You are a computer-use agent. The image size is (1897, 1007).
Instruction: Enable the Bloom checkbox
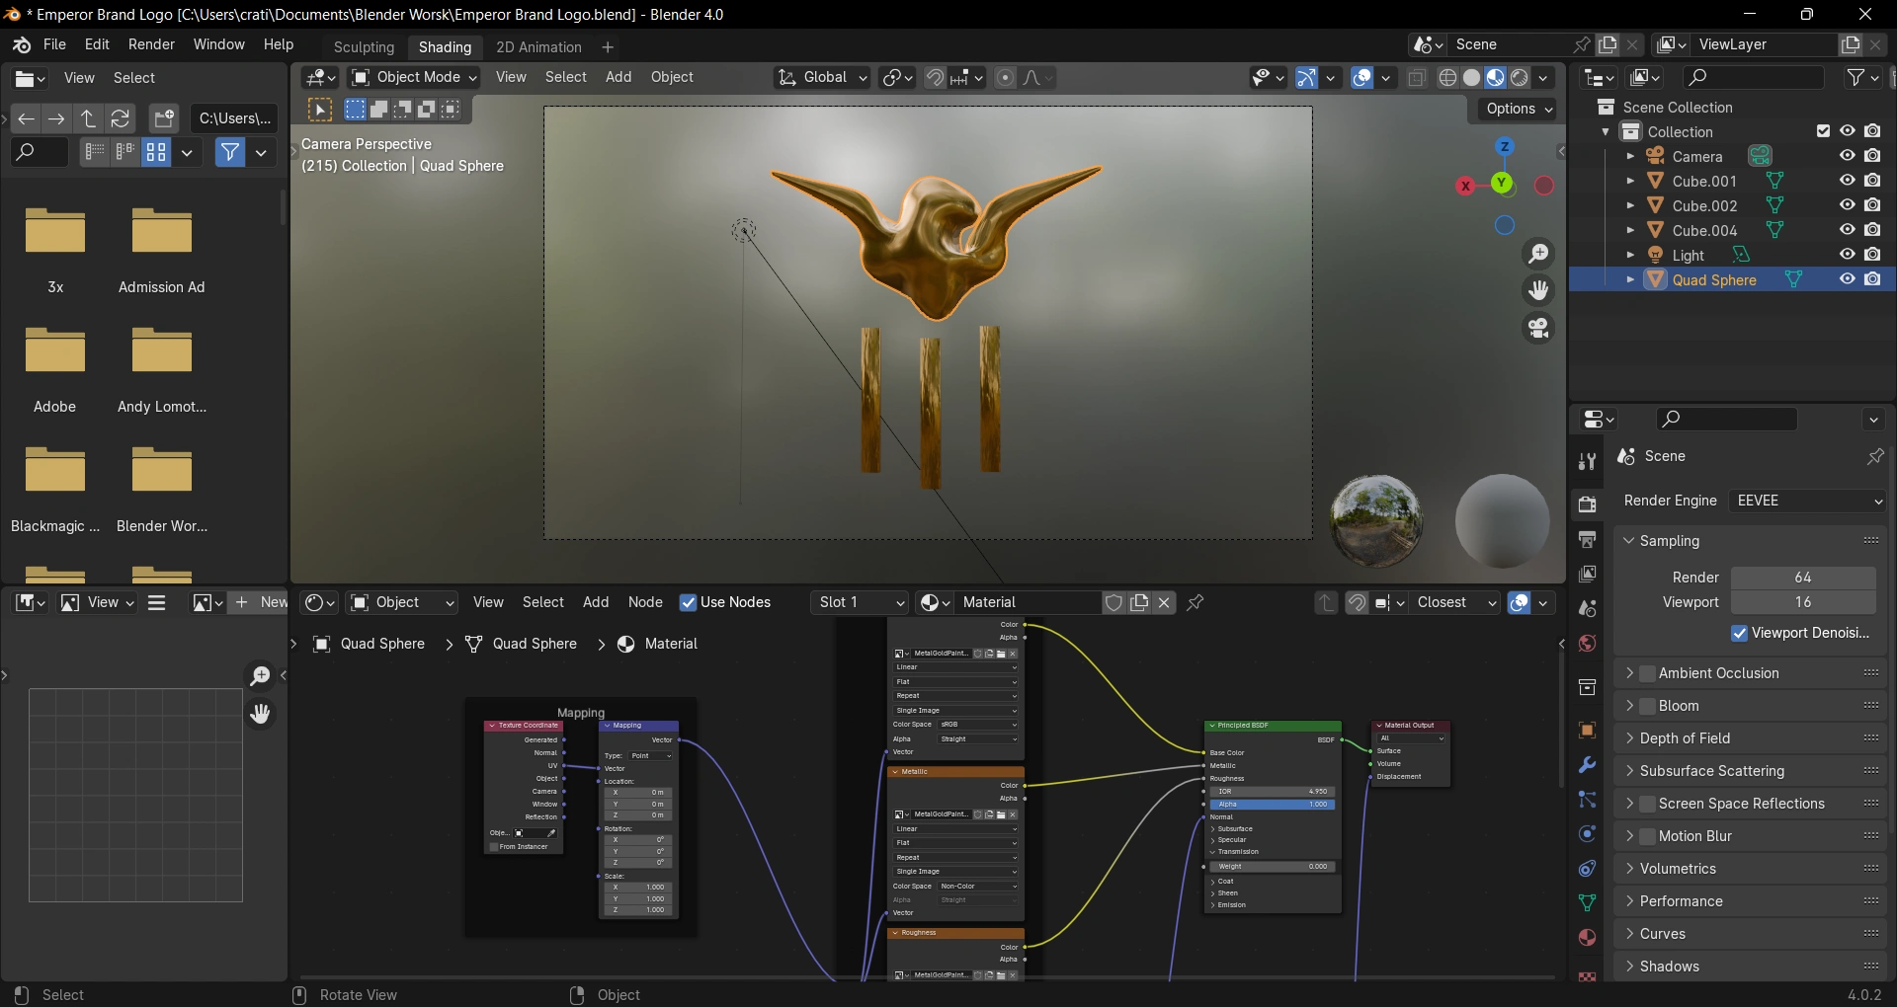click(1647, 706)
